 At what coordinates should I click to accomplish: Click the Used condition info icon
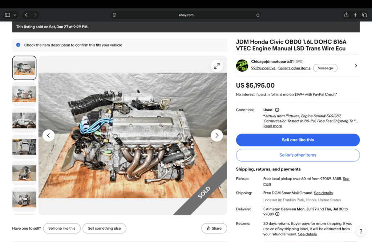[x=277, y=110]
